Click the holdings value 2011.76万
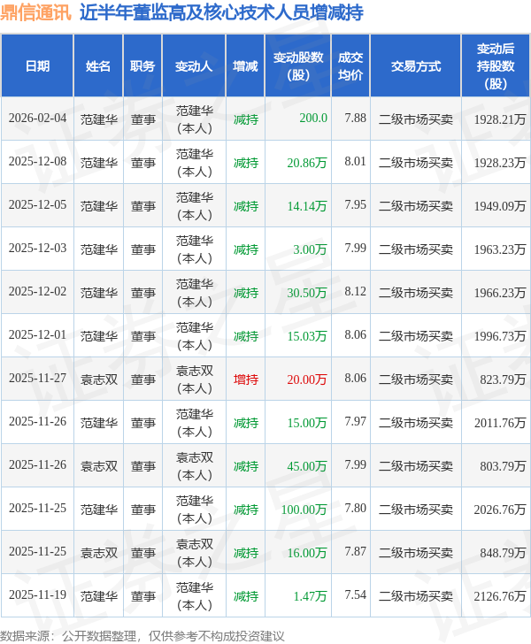This screenshot has height=644, width=531. 500,423
